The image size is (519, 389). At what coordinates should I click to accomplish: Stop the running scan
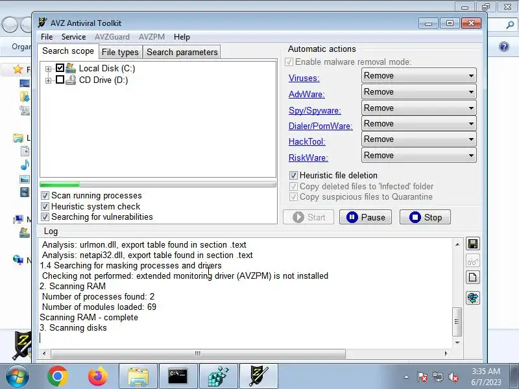pyautogui.click(x=425, y=217)
